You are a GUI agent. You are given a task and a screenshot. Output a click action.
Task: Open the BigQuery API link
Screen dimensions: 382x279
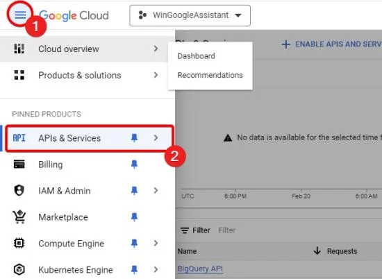coord(200,269)
